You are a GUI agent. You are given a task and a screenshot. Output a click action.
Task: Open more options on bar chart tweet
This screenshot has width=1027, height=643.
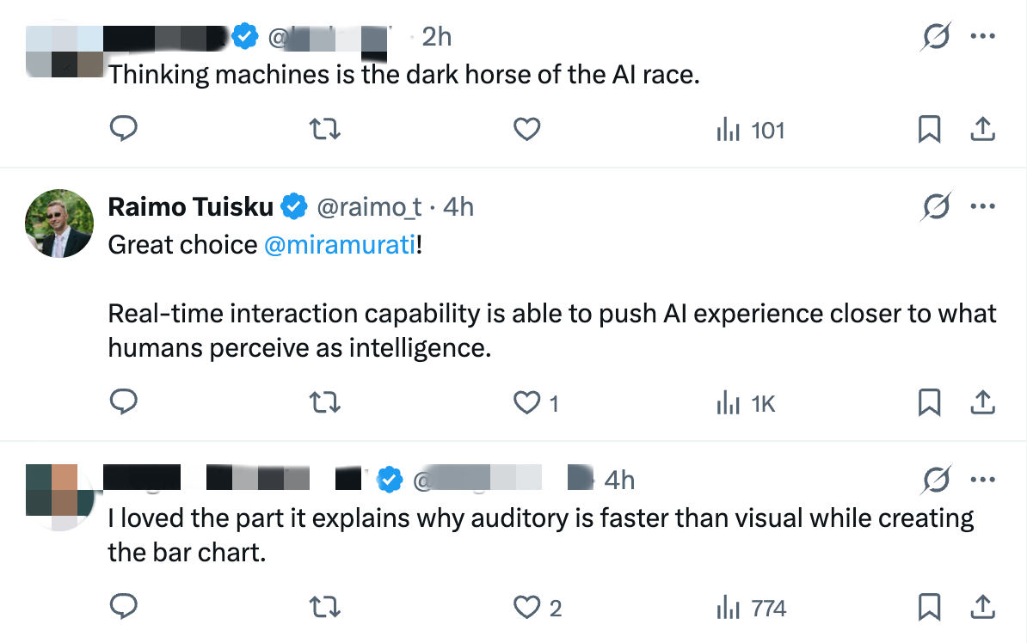pyautogui.click(x=982, y=480)
